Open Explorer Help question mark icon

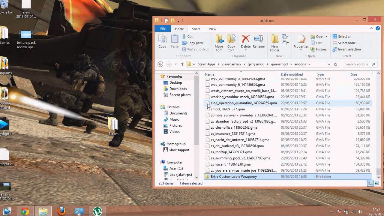(378, 28)
